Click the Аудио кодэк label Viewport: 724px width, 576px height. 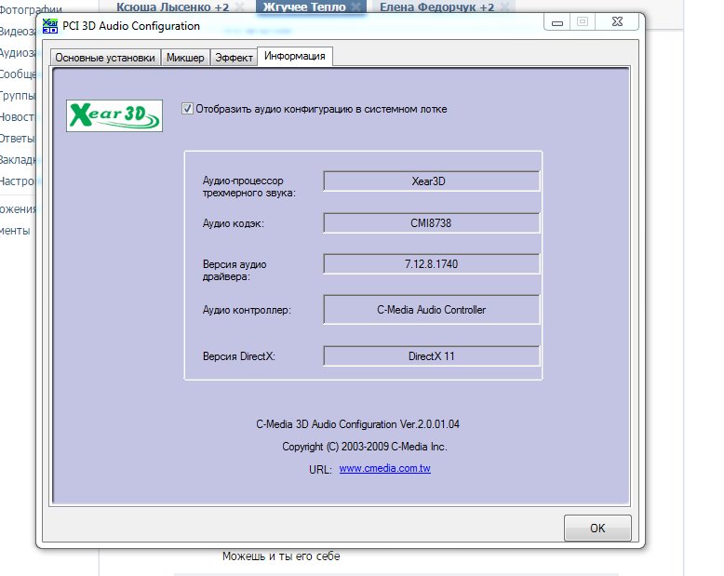click(234, 223)
